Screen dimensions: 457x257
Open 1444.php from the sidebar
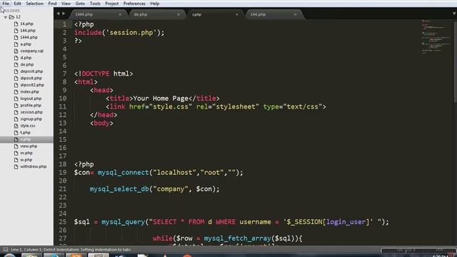(x=29, y=37)
